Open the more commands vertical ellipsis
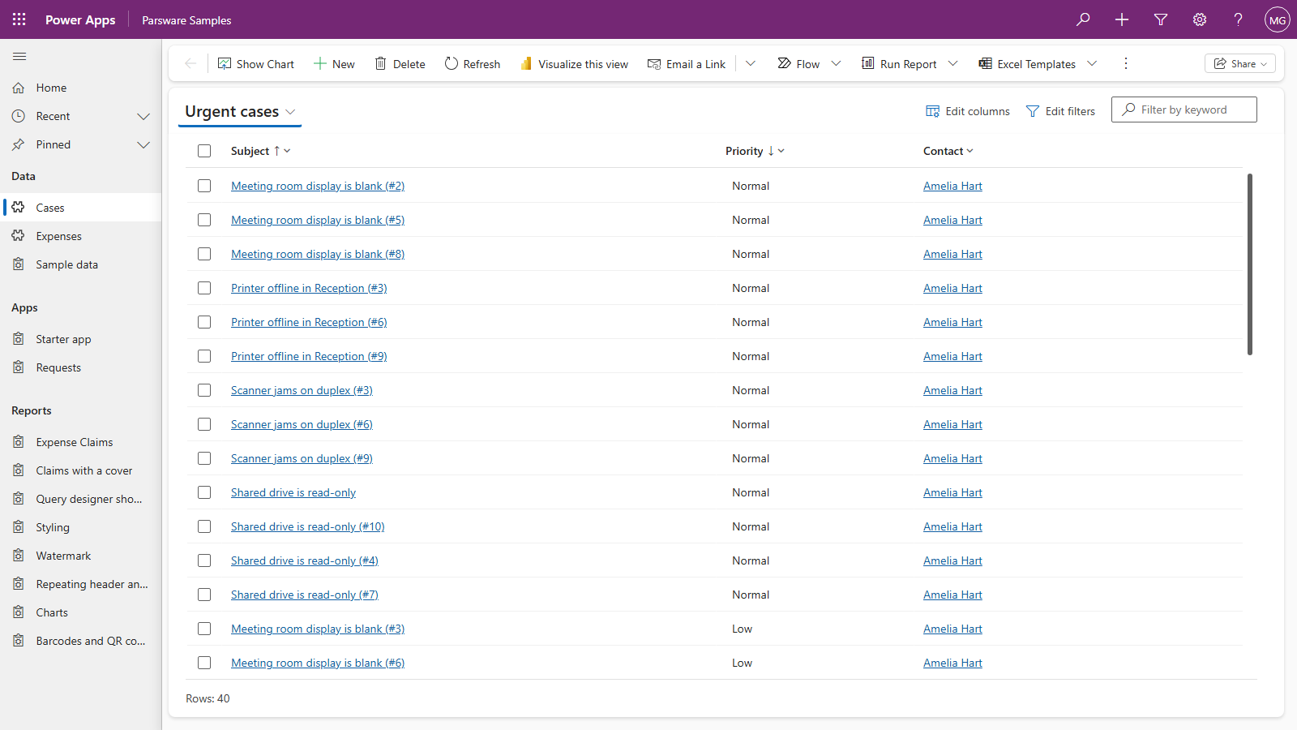This screenshot has width=1297, height=730. 1126,63
